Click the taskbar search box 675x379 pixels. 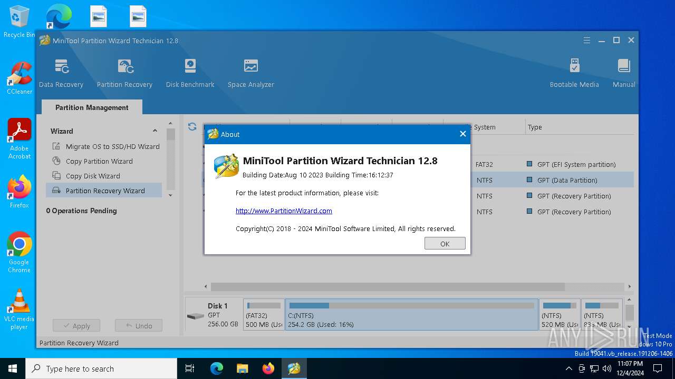101,368
